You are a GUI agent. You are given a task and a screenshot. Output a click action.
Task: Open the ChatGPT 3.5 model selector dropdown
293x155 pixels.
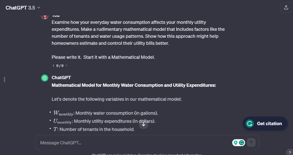[23, 7]
